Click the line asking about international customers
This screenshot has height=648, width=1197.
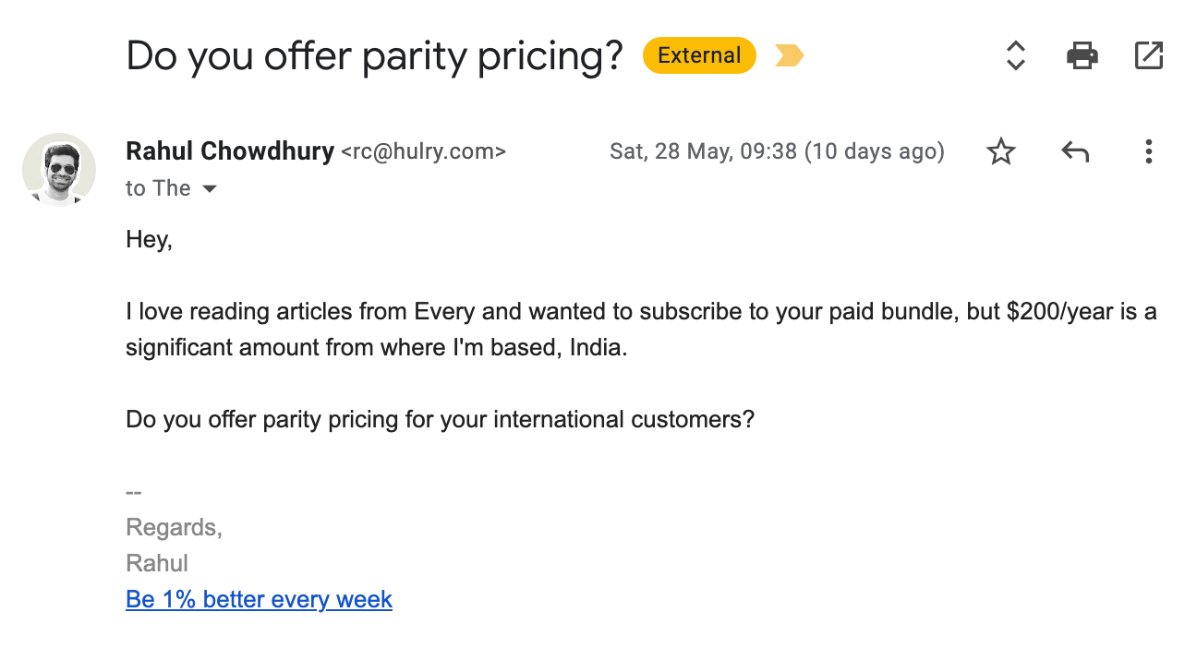(x=440, y=420)
